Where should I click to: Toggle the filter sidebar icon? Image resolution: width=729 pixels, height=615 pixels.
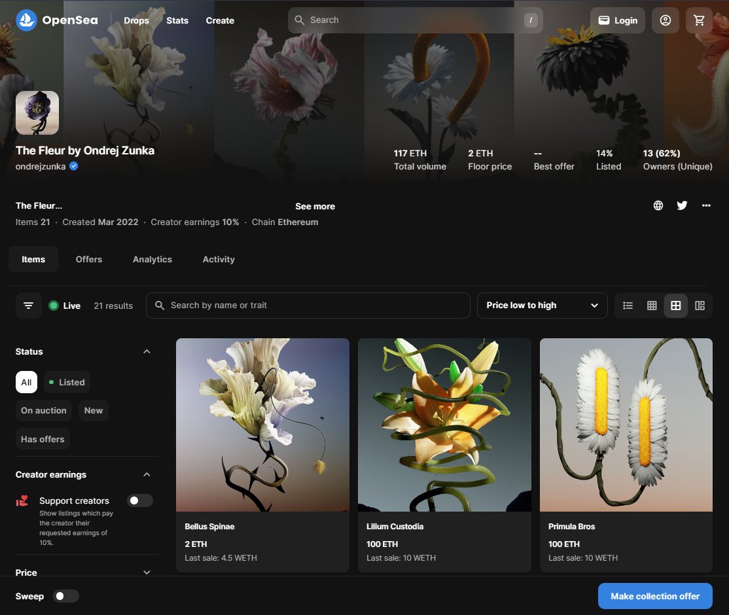pyautogui.click(x=28, y=306)
